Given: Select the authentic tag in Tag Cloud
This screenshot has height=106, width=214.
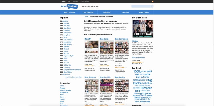Looking at the screenshot, I should click(x=145, y=77).
